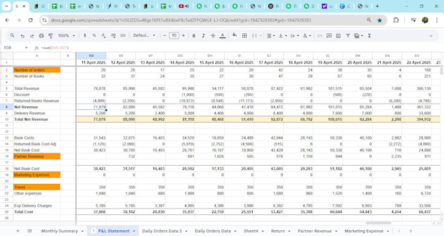Select the Partner Revenue label cell
444x236 pixels.
[37, 156]
